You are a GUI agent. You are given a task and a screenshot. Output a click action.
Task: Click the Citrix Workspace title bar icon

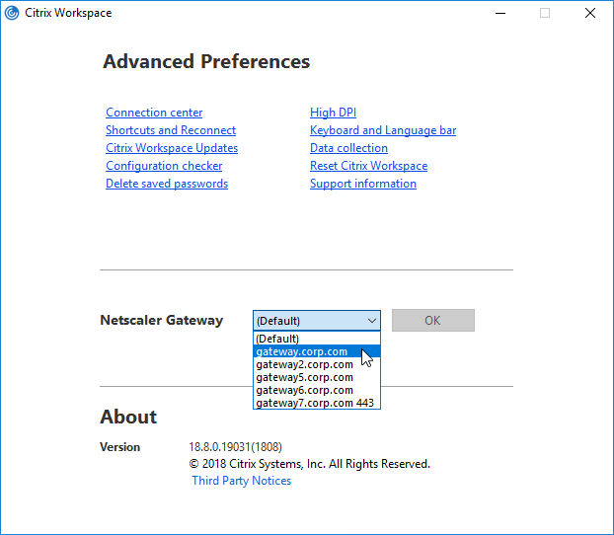coord(12,13)
